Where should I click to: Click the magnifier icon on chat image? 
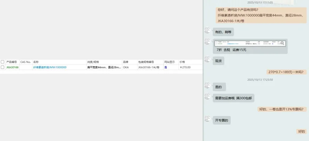(282, 43)
